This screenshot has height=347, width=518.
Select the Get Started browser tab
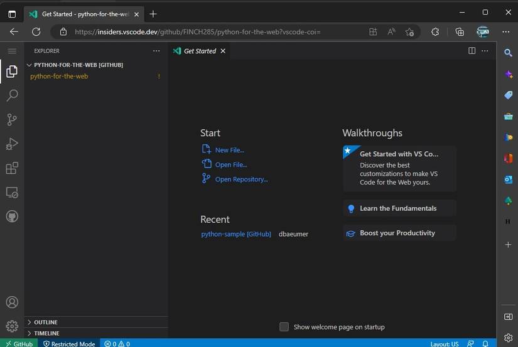click(84, 14)
